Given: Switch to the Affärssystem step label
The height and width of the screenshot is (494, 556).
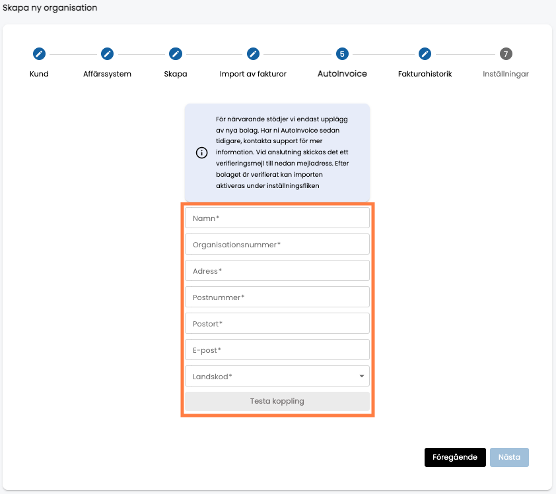Looking at the screenshot, I should [107, 74].
